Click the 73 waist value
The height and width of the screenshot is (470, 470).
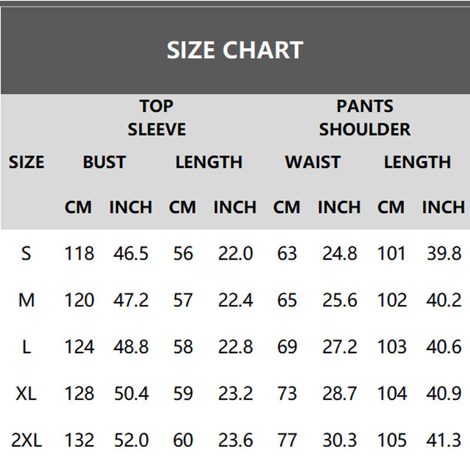[287, 393]
